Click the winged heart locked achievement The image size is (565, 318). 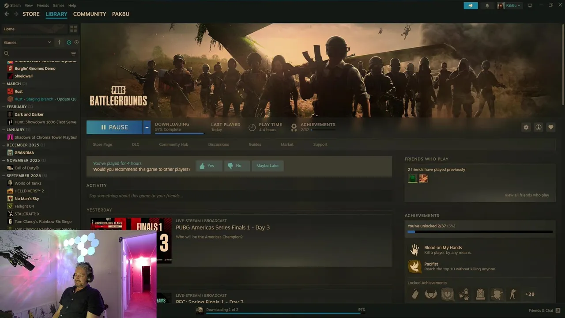pos(431,294)
